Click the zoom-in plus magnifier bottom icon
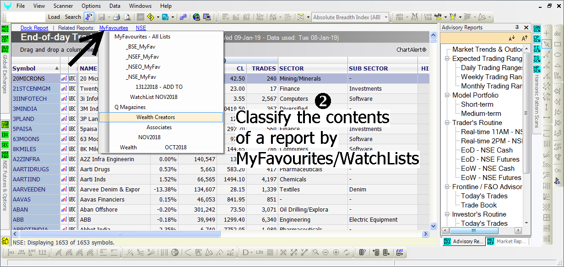The width and height of the screenshot is (564, 267). tap(336, 252)
